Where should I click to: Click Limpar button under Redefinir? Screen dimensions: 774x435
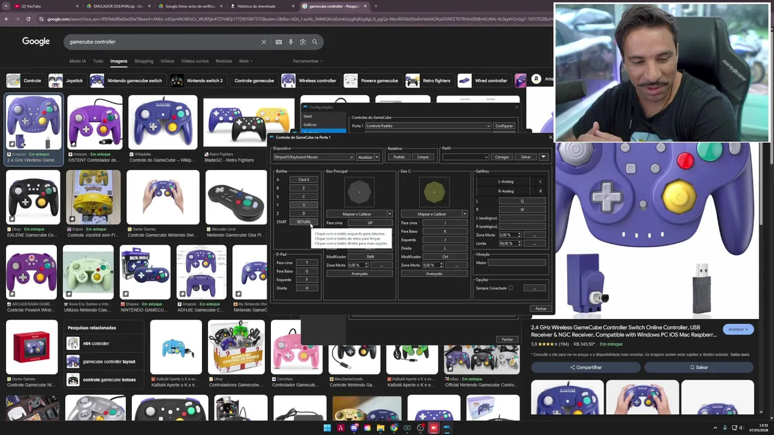[423, 157]
